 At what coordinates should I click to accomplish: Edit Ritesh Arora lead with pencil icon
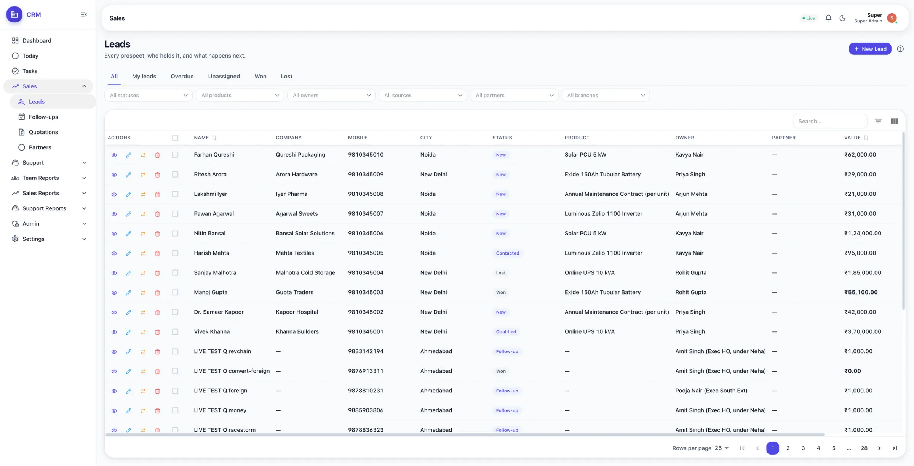pyautogui.click(x=128, y=175)
